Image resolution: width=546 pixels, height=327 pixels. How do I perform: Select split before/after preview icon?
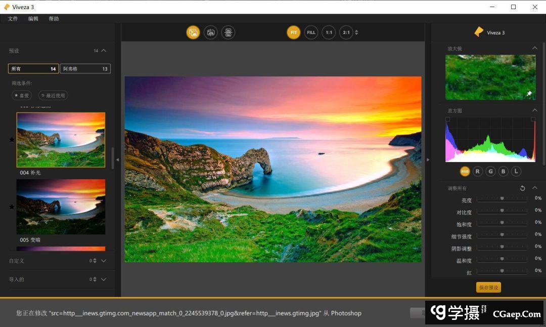tap(210, 32)
